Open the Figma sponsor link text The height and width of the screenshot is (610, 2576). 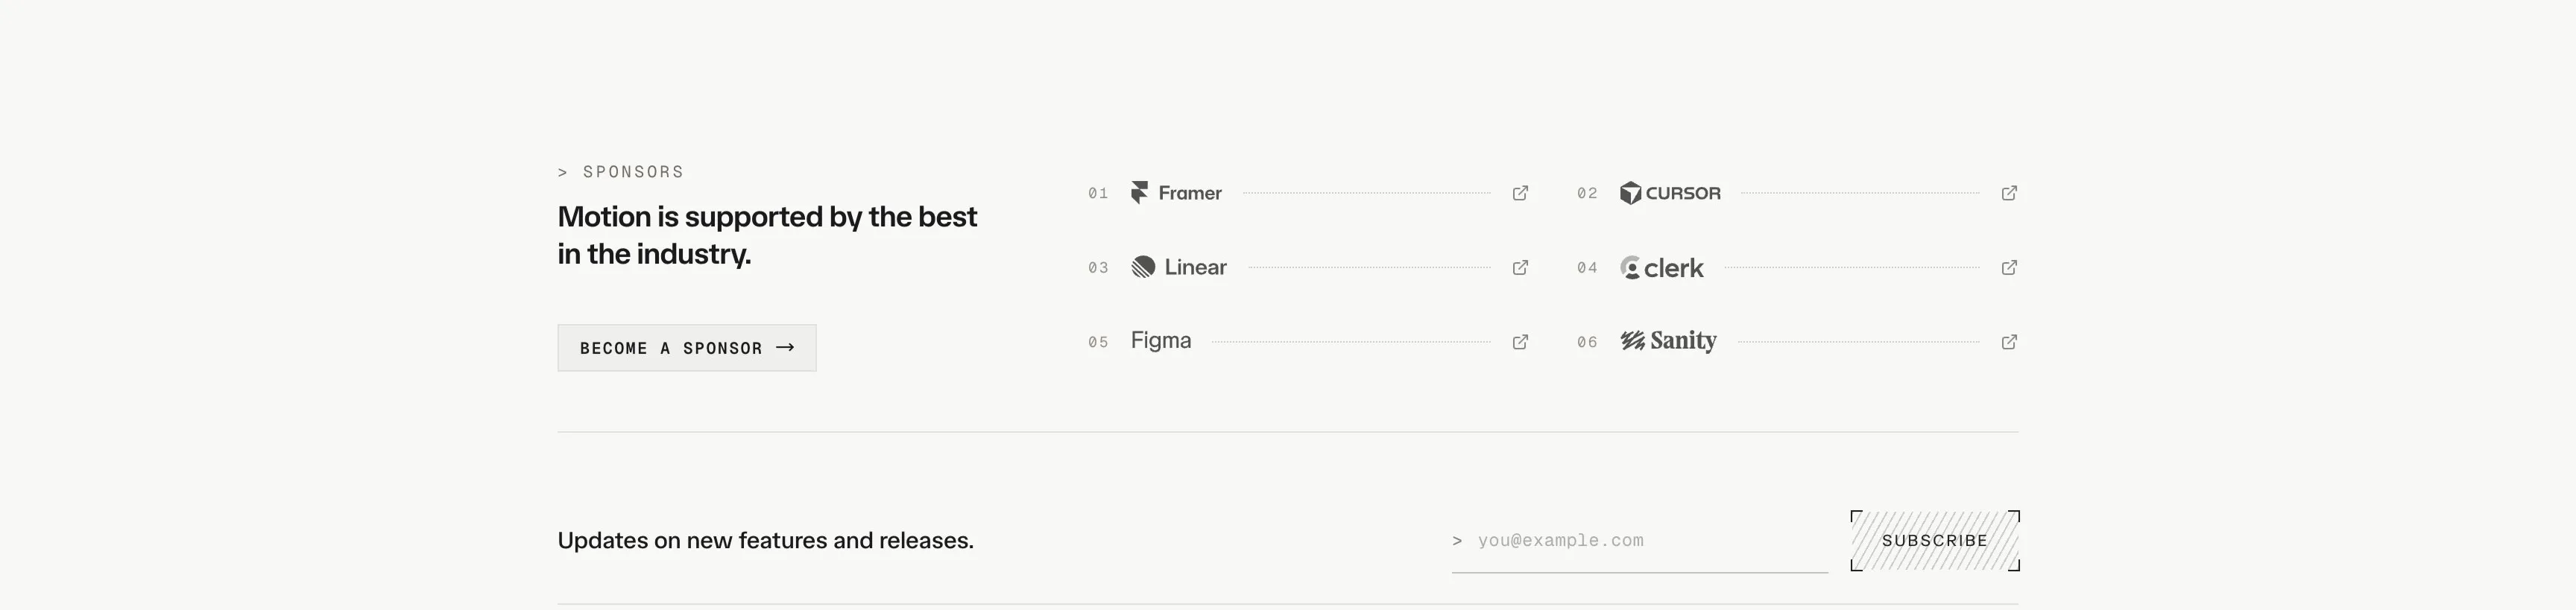(1161, 341)
